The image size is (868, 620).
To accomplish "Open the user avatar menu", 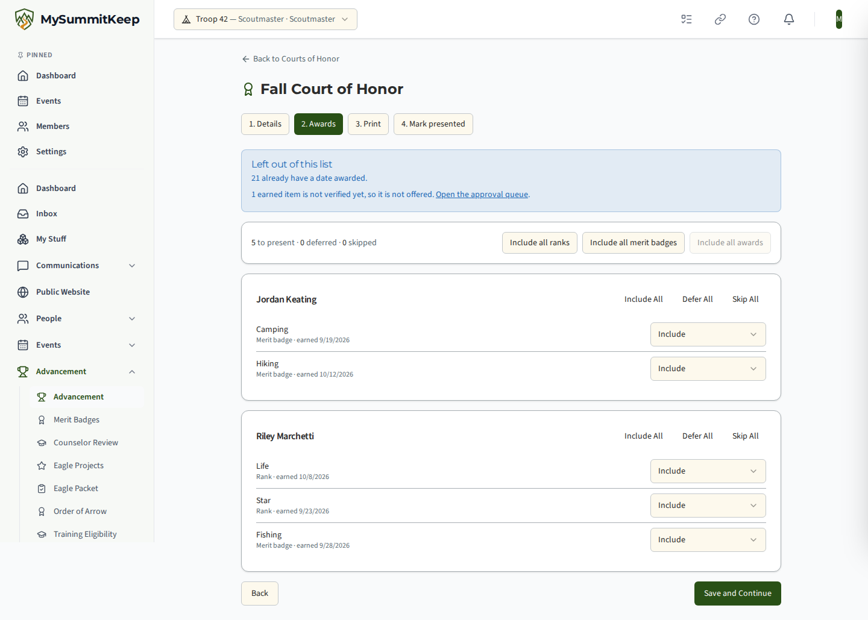I will click(x=839, y=19).
